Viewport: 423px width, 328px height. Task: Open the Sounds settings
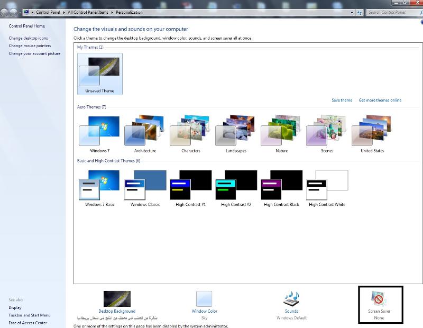tap(291, 299)
